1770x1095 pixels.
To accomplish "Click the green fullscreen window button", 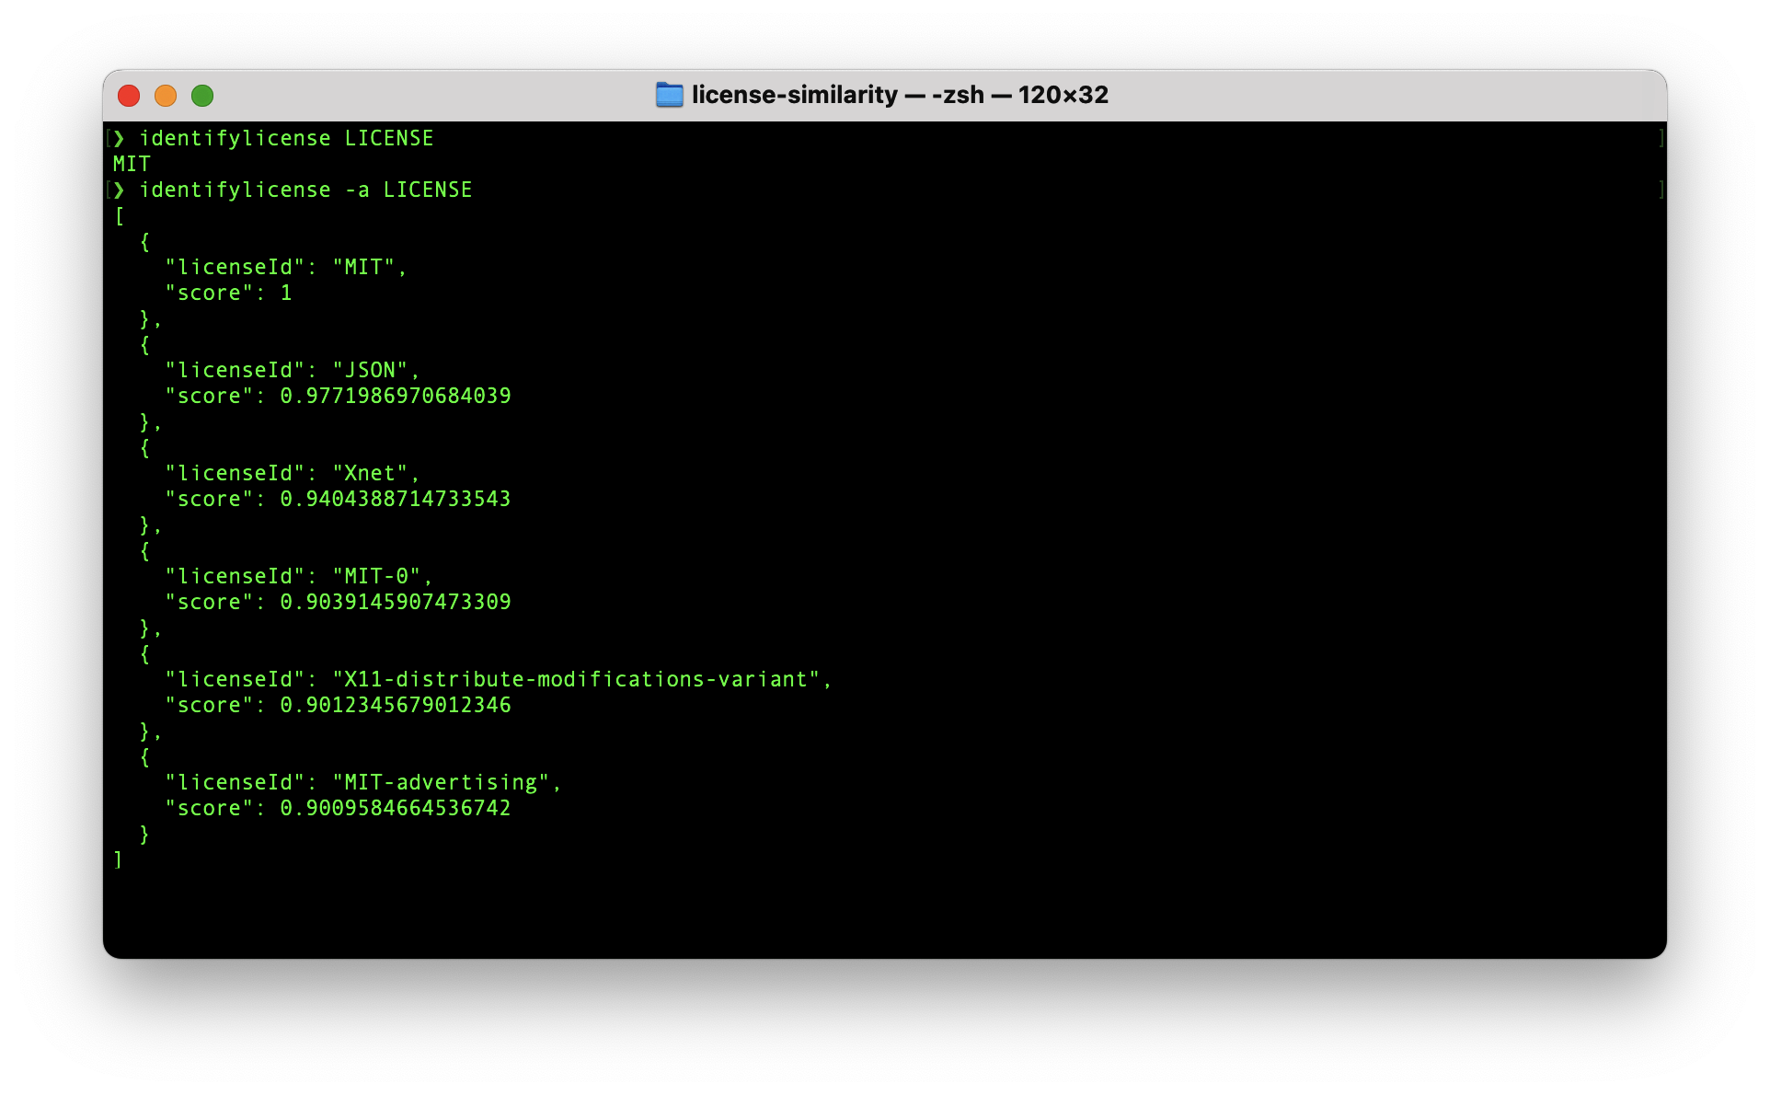I will click(x=202, y=96).
